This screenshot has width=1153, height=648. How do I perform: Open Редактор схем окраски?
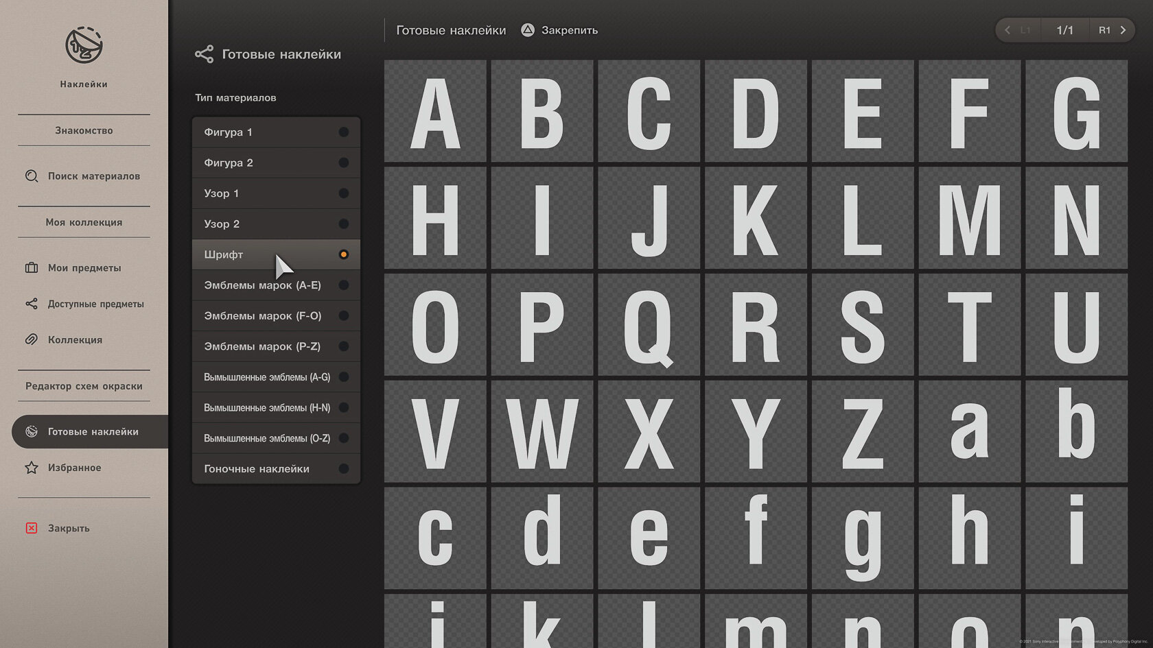click(x=84, y=386)
